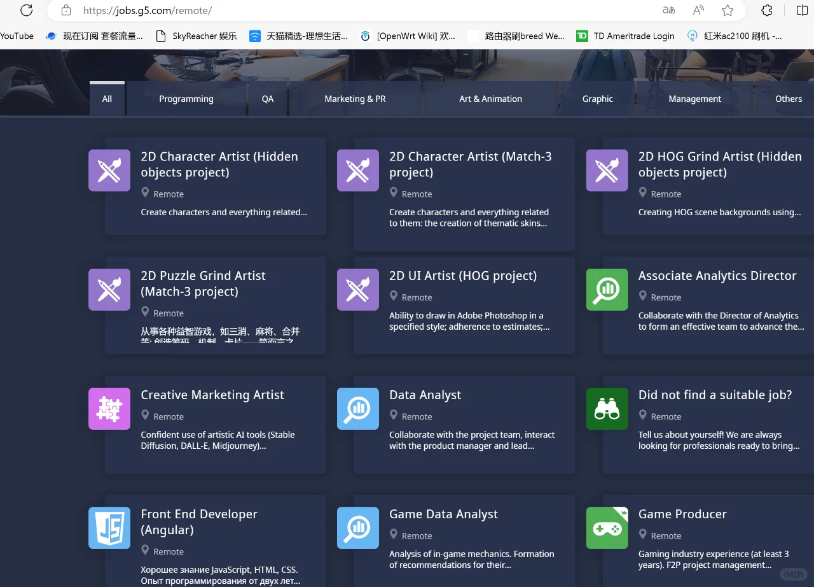The image size is (814, 587).
Task: Click the browser refresh icon
Action: tap(27, 10)
